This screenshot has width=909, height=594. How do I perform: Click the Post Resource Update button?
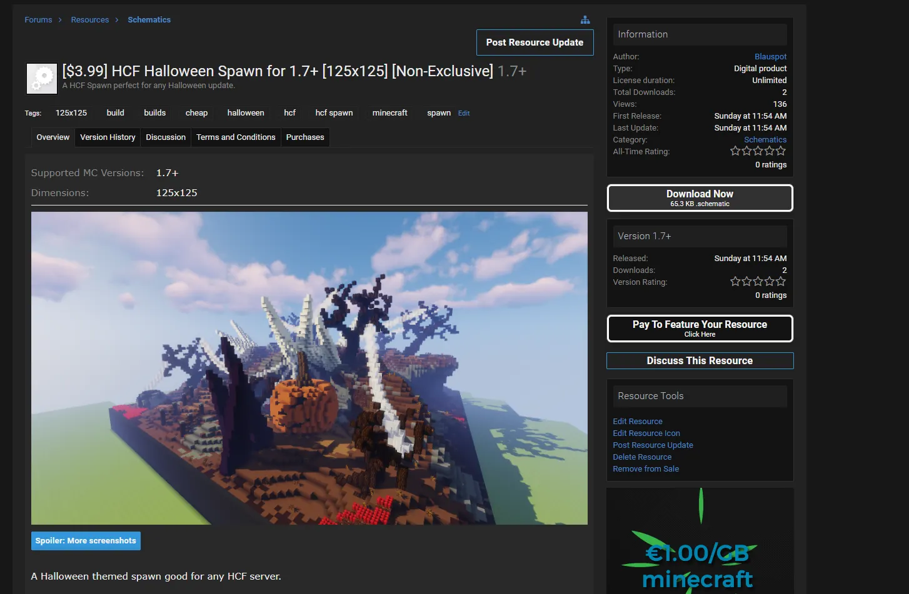point(535,42)
